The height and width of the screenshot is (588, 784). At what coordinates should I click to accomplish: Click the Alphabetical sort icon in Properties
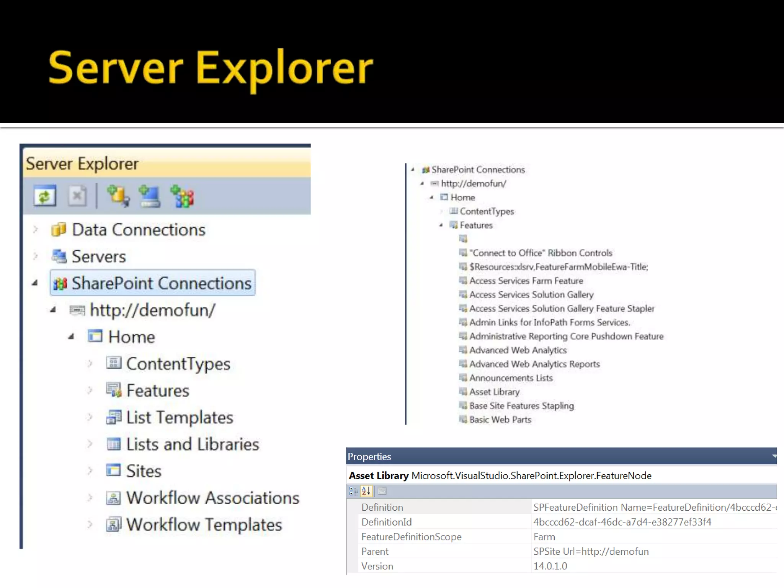point(366,491)
